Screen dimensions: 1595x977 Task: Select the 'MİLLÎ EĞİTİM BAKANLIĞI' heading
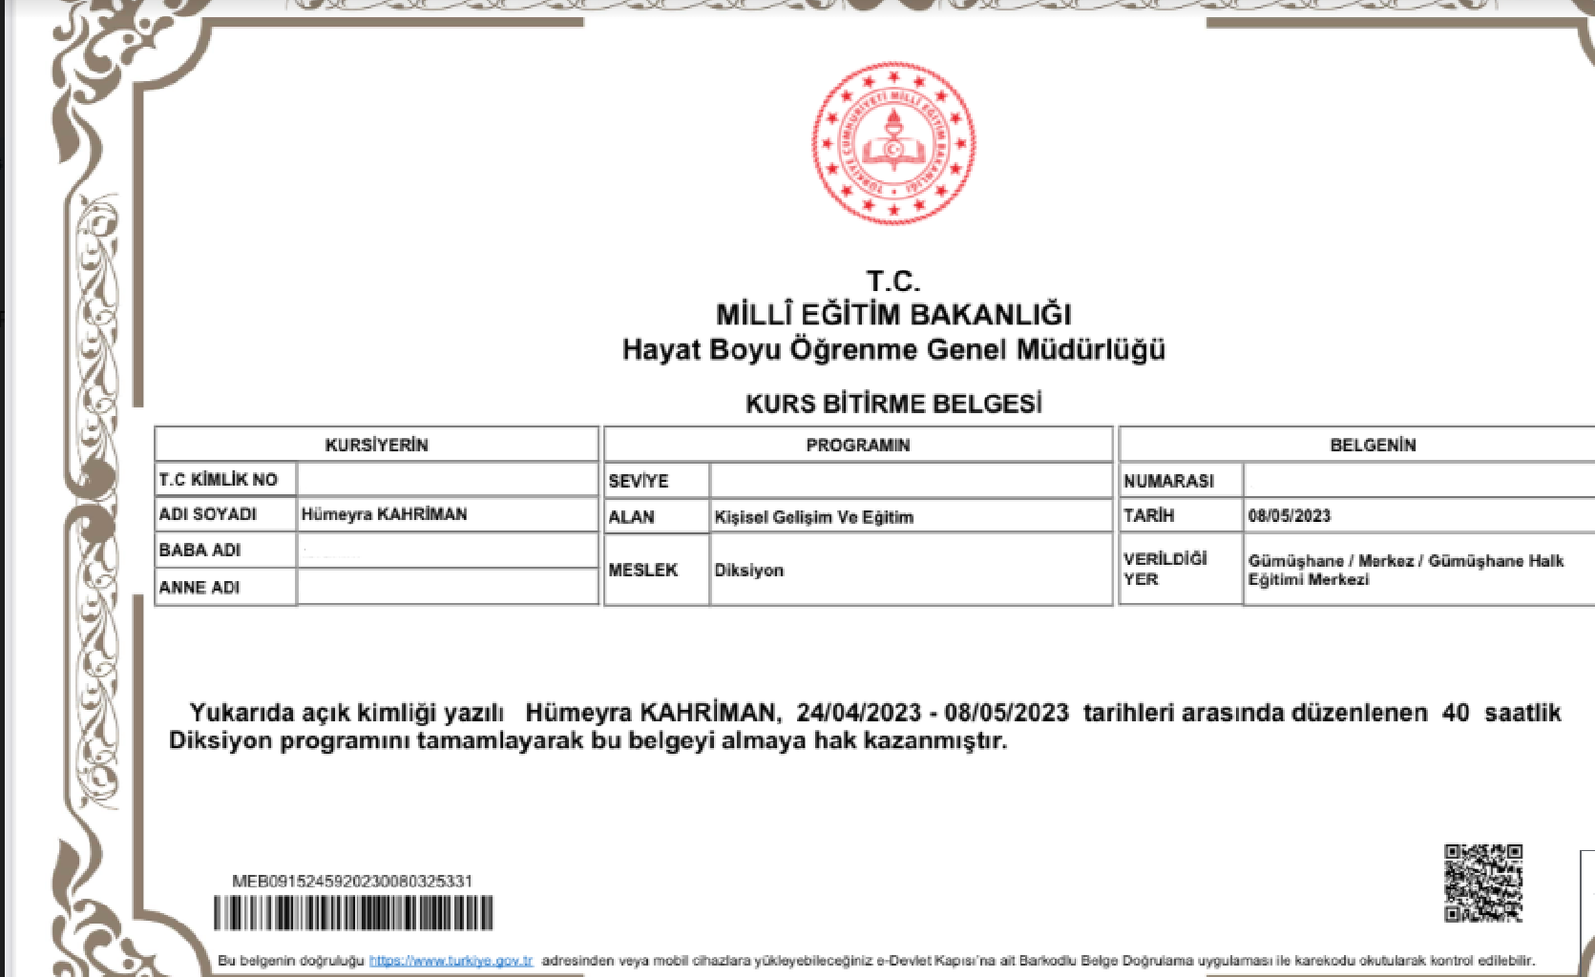tap(893, 314)
